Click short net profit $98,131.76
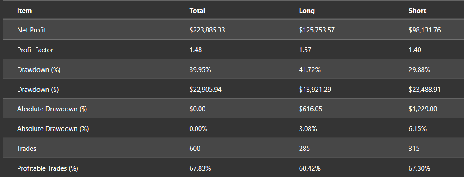Screen dimensions: 464x177 (425, 30)
